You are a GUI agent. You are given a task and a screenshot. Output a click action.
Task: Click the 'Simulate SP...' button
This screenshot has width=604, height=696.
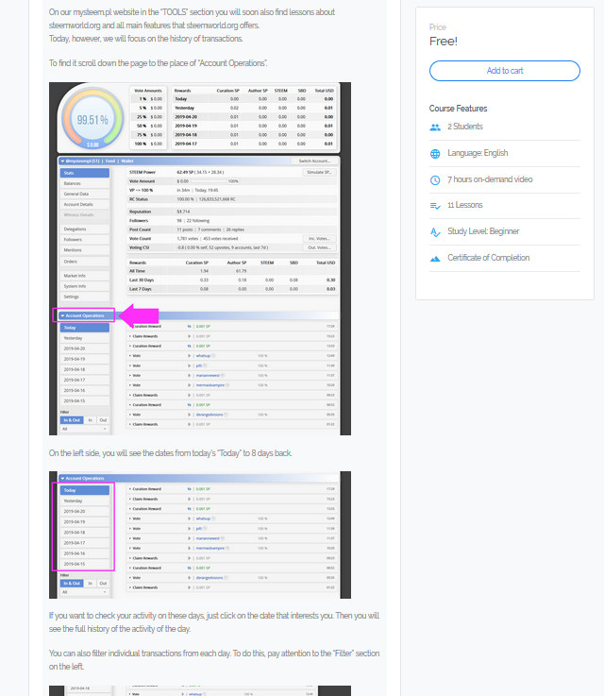319,172
